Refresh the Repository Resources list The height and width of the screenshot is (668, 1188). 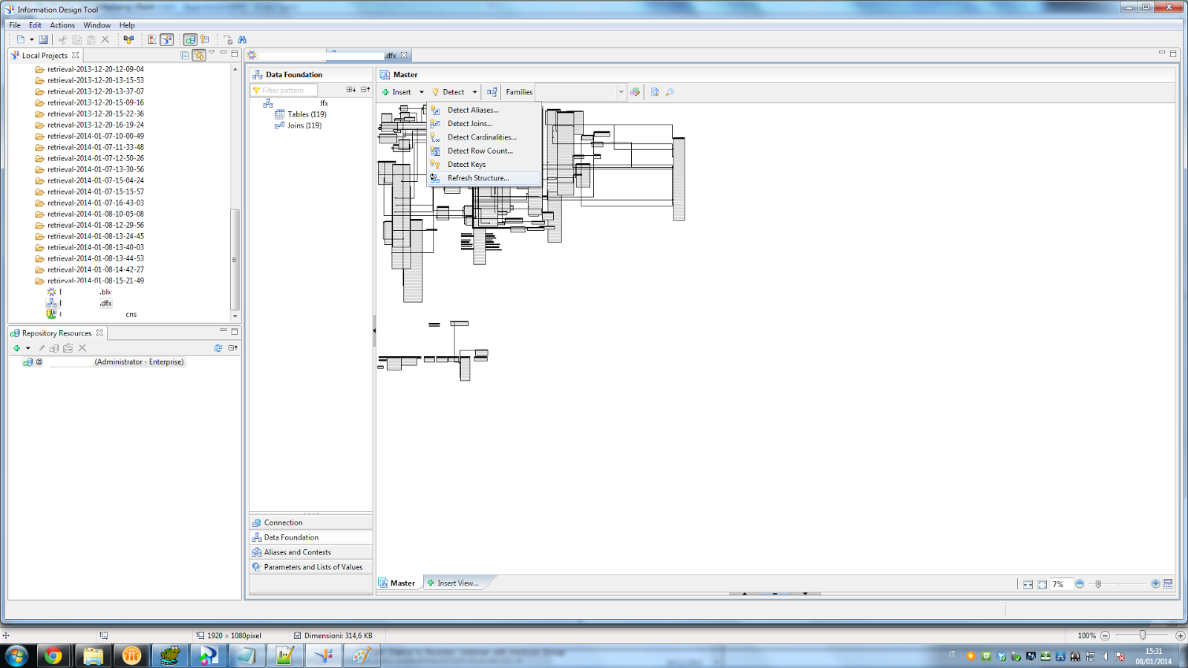218,348
